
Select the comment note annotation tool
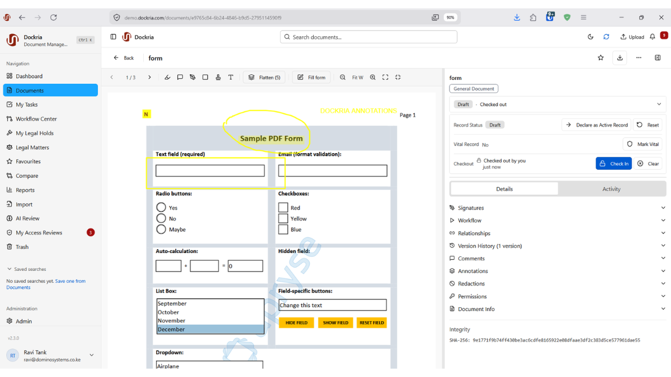pos(180,78)
